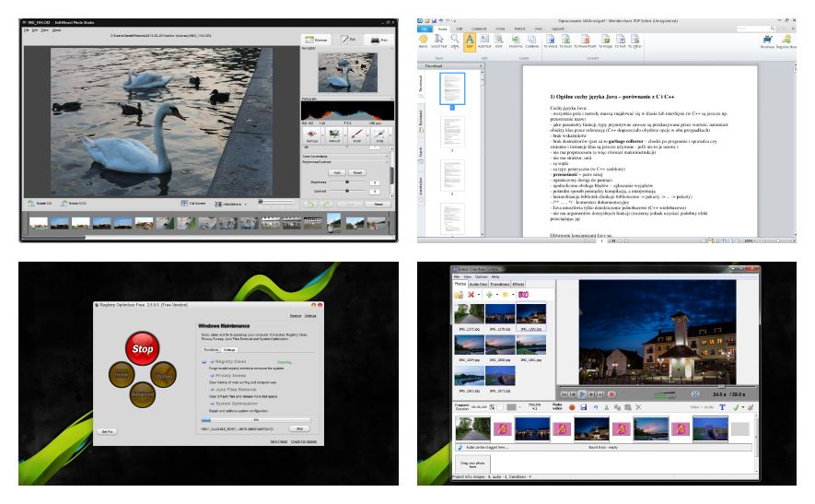Viewport: 815px width, 504px height.
Task: Collapse the Thumbnail panel in PDF Editor
Action: point(479,66)
